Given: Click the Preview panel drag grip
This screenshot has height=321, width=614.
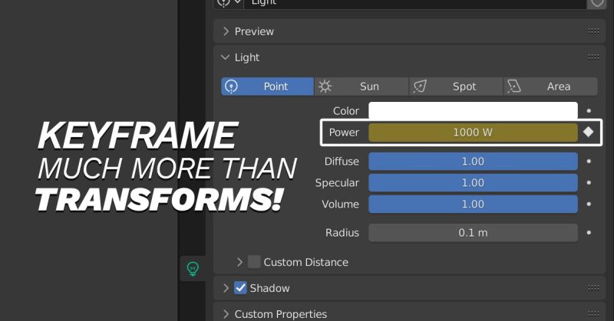Looking at the screenshot, I should 593,31.
